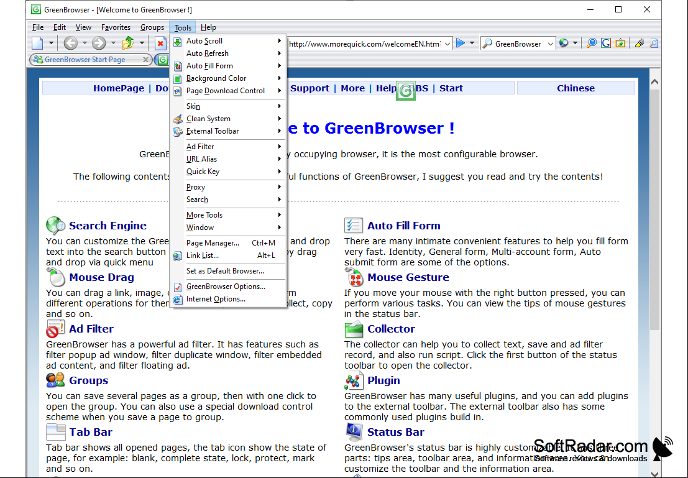
Task: Go back using the Back arrow button
Action: [x=70, y=43]
